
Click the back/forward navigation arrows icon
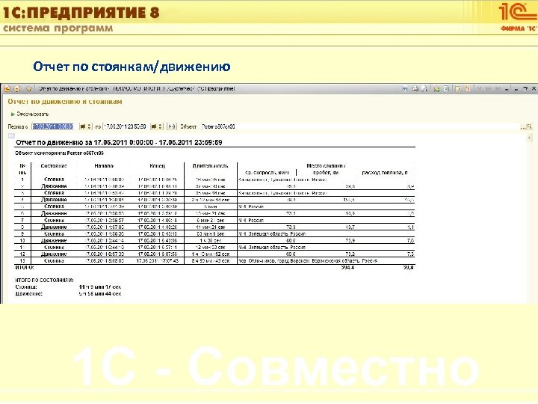tap(16, 88)
